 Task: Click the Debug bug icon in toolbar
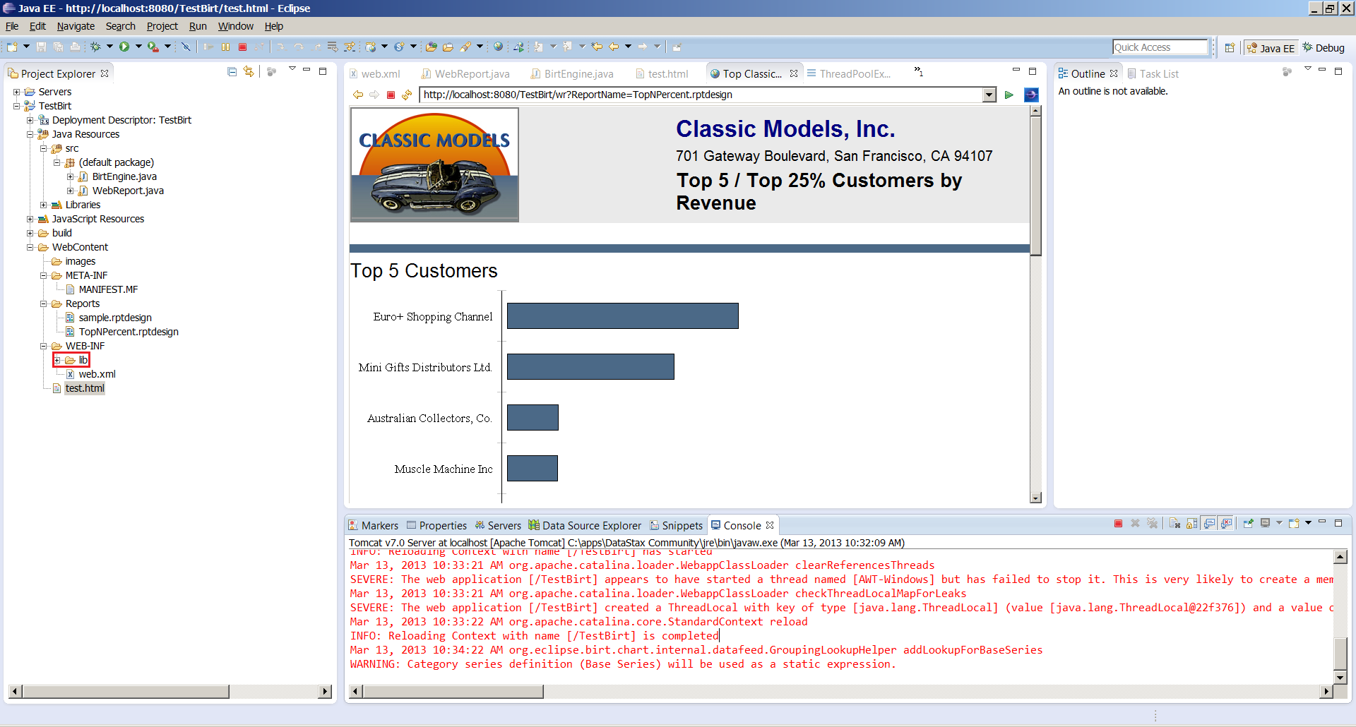coord(95,47)
